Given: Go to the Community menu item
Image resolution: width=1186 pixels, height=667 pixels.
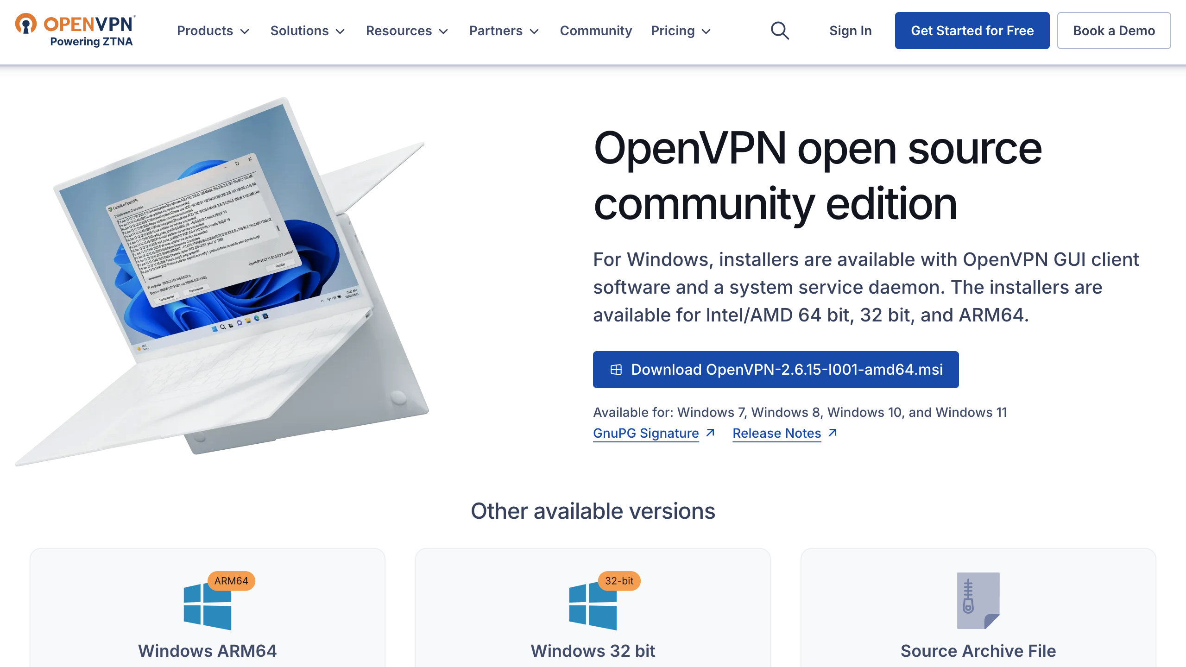Looking at the screenshot, I should (x=596, y=31).
